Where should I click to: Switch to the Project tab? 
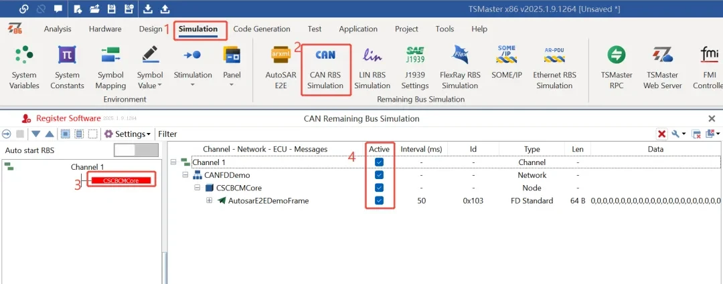[x=407, y=29]
